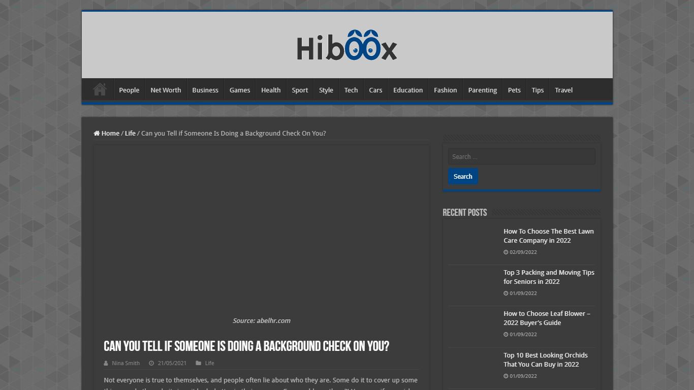Open the Tech category
The width and height of the screenshot is (694, 390).
(351, 90)
